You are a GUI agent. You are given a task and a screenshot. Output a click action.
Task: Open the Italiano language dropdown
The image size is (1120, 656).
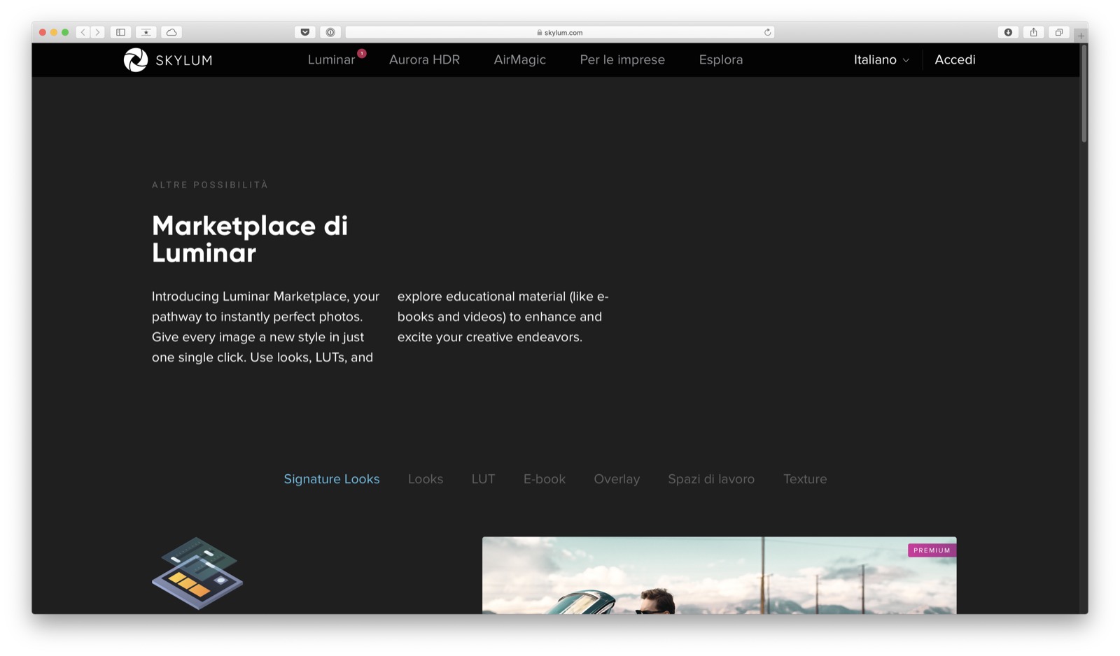[881, 60]
